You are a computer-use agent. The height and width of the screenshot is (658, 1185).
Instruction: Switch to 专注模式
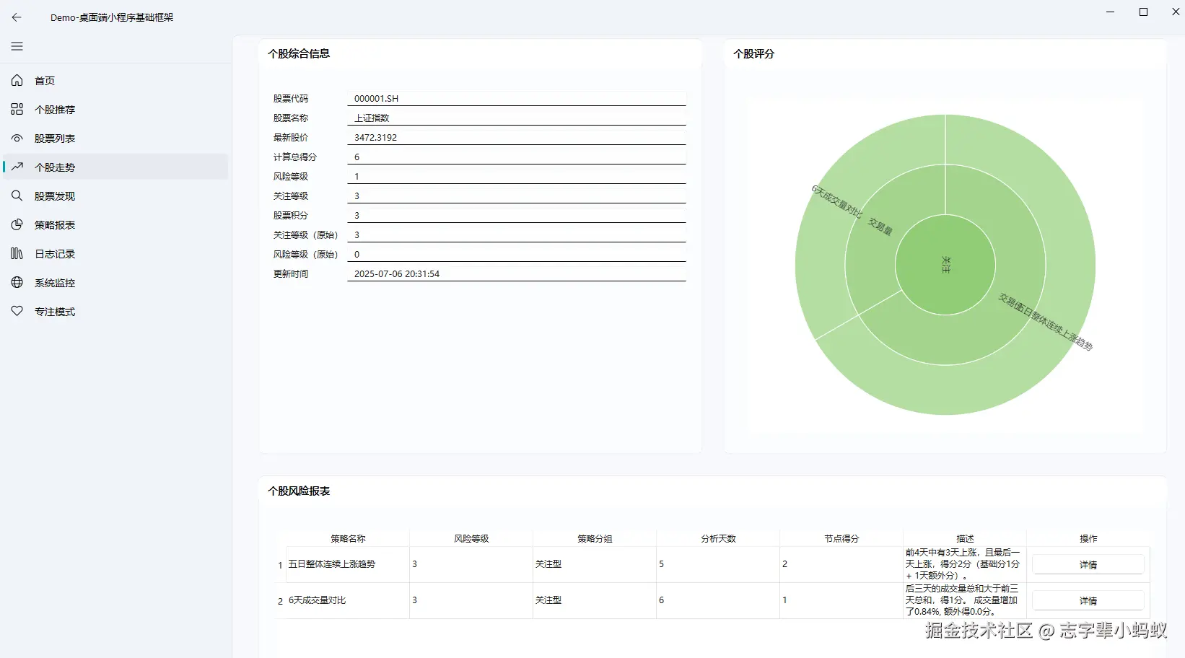tap(115, 312)
